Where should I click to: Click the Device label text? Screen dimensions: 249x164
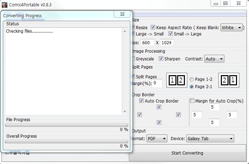tap(178, 138)
